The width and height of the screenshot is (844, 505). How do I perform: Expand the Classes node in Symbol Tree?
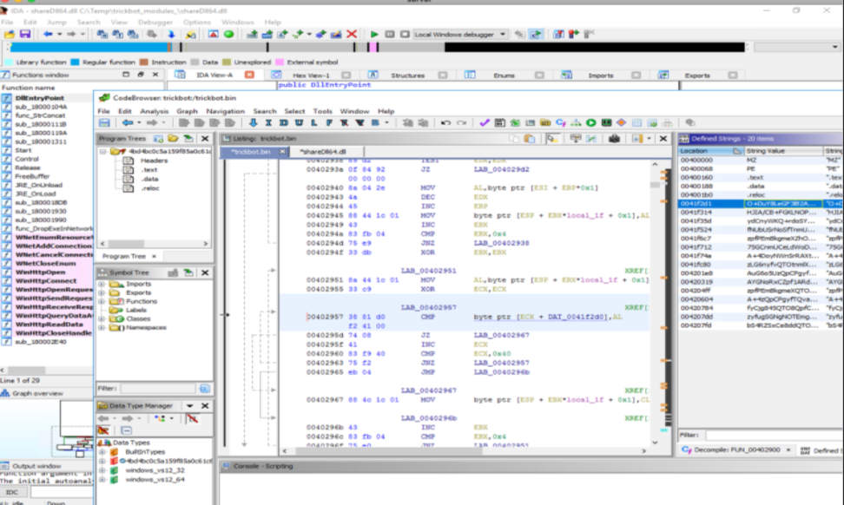(x=102, y=319)
